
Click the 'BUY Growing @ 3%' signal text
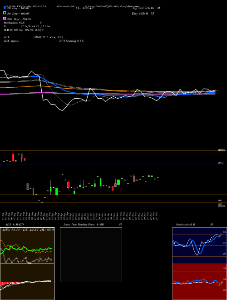71,41
